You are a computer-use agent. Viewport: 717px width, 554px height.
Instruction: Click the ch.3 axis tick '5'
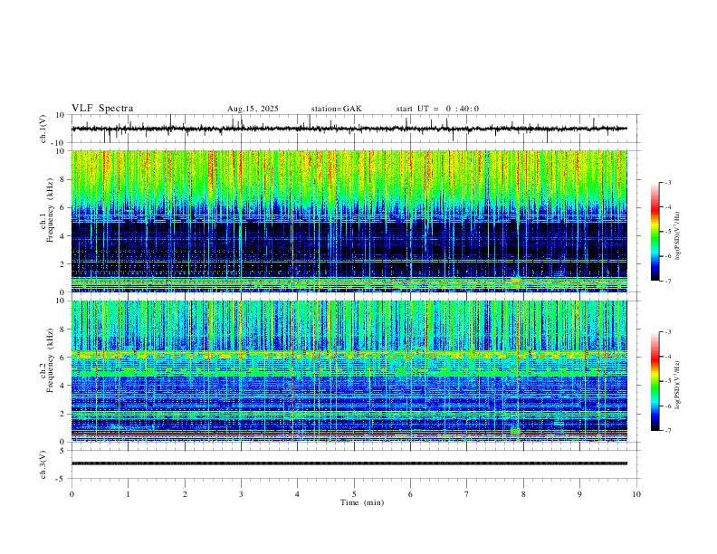coord(63,451)
